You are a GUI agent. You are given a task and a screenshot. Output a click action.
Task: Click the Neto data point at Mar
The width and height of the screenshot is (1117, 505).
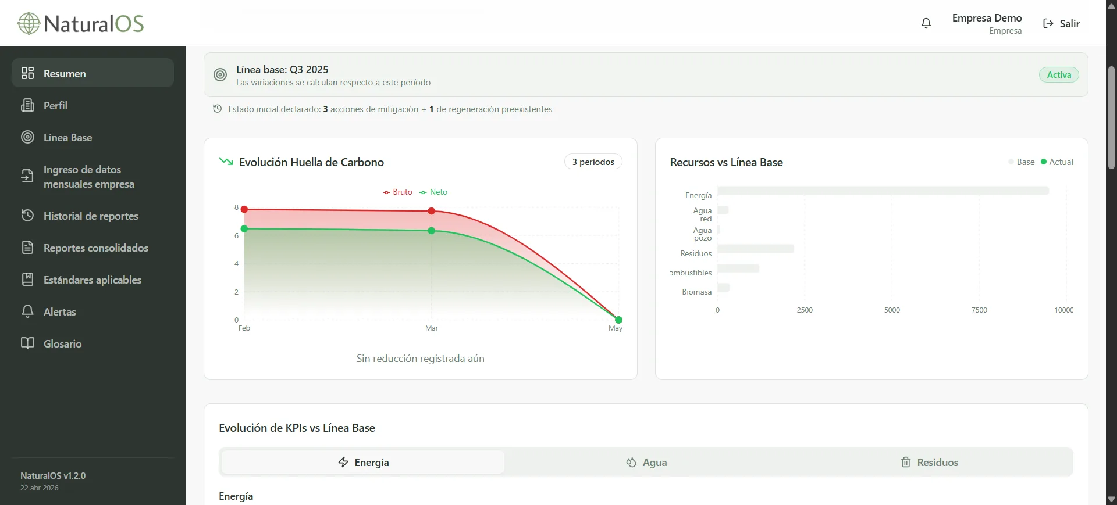(x=431, y=231)
